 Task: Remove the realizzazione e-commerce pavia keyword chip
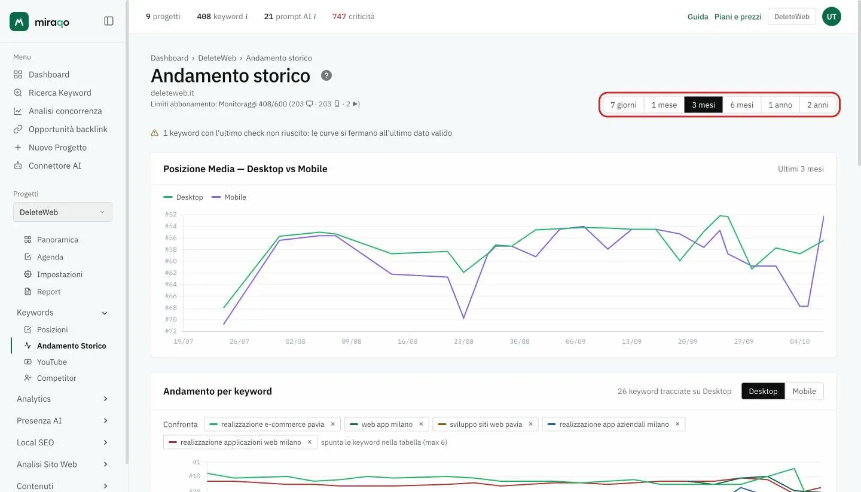pyautogui.click(x=333, y=424)
